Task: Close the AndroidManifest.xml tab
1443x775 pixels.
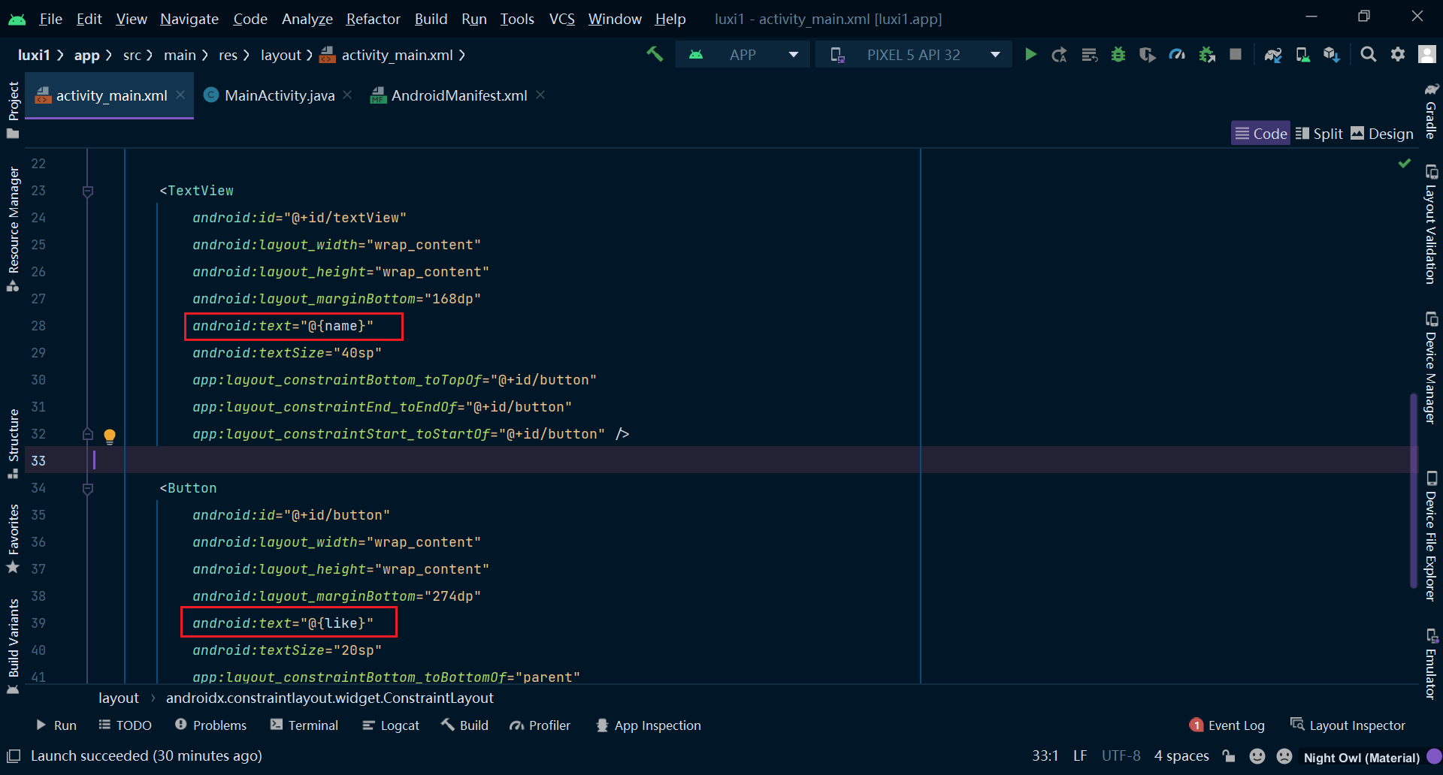Action: point(540,95)
